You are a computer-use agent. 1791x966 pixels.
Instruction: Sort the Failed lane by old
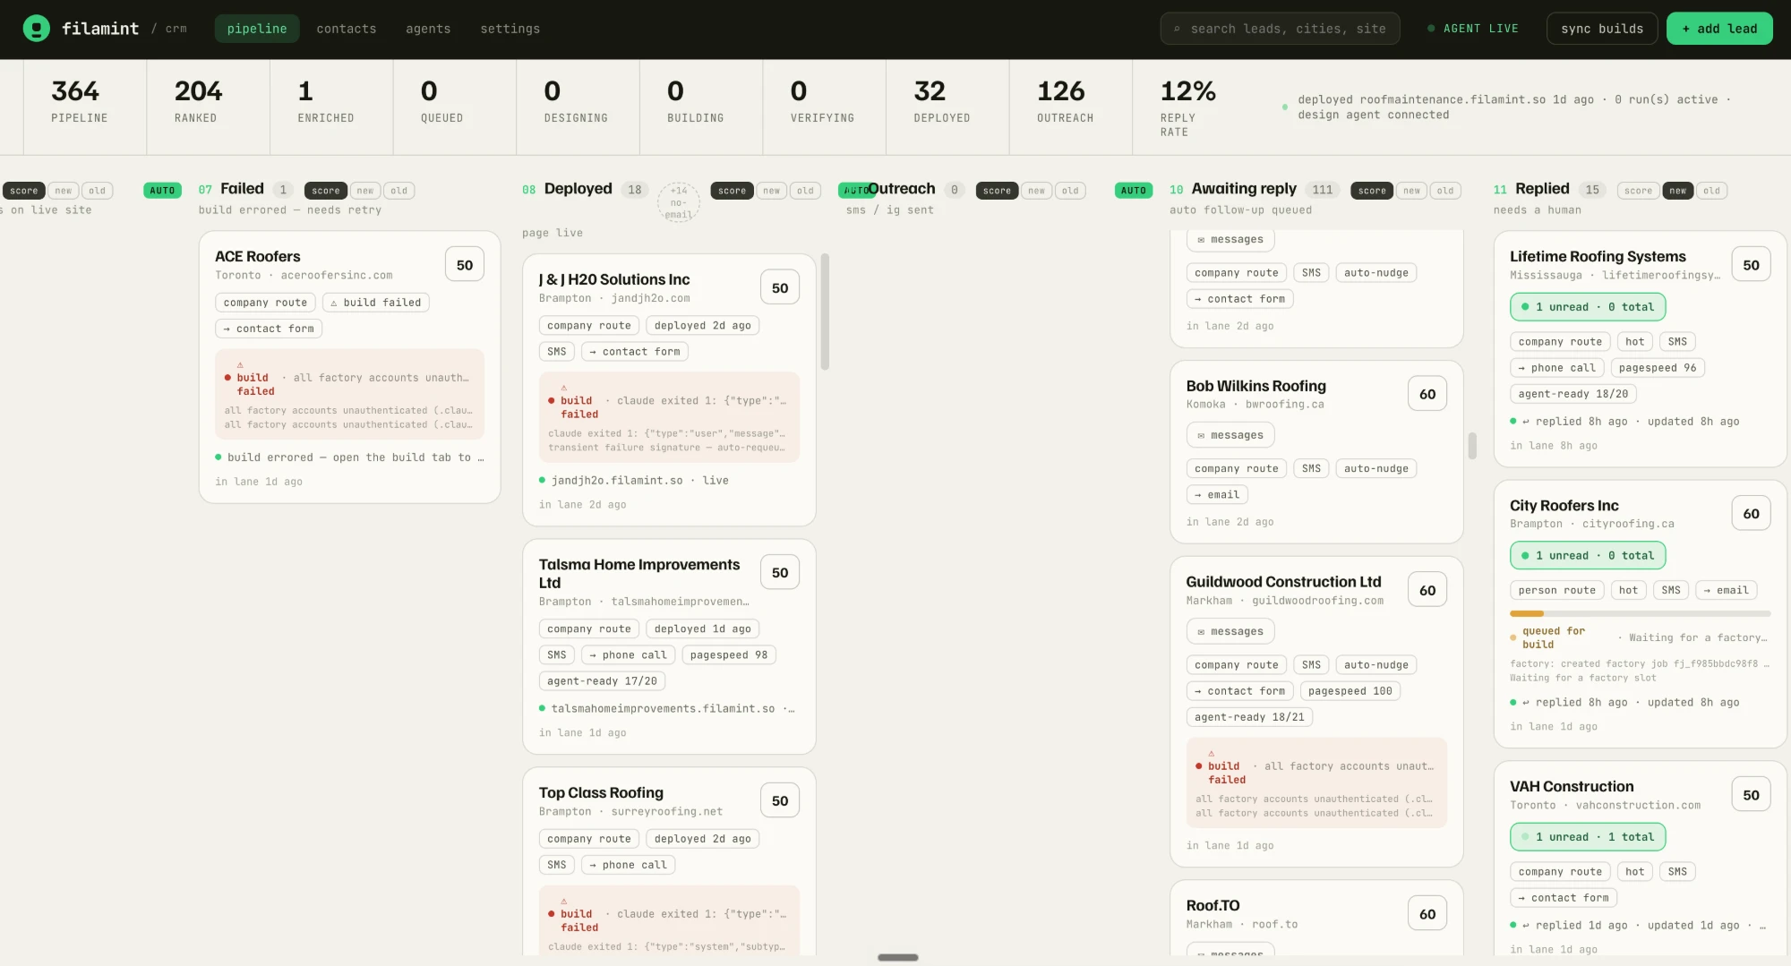coord(399,191)
